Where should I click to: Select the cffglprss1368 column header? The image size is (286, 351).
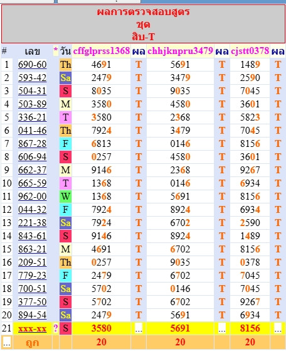102,51
